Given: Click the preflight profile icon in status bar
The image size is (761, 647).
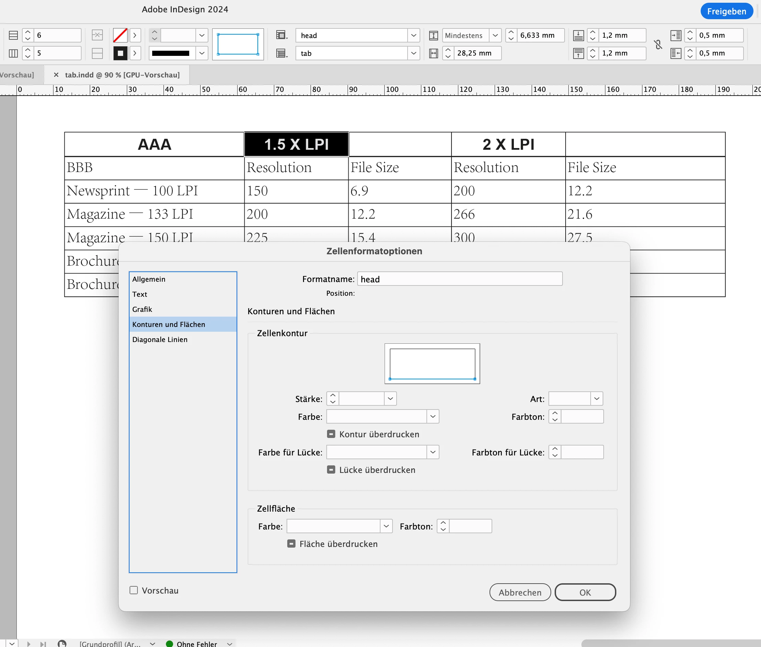Looking at the screenshot, I should coord(62,644).
